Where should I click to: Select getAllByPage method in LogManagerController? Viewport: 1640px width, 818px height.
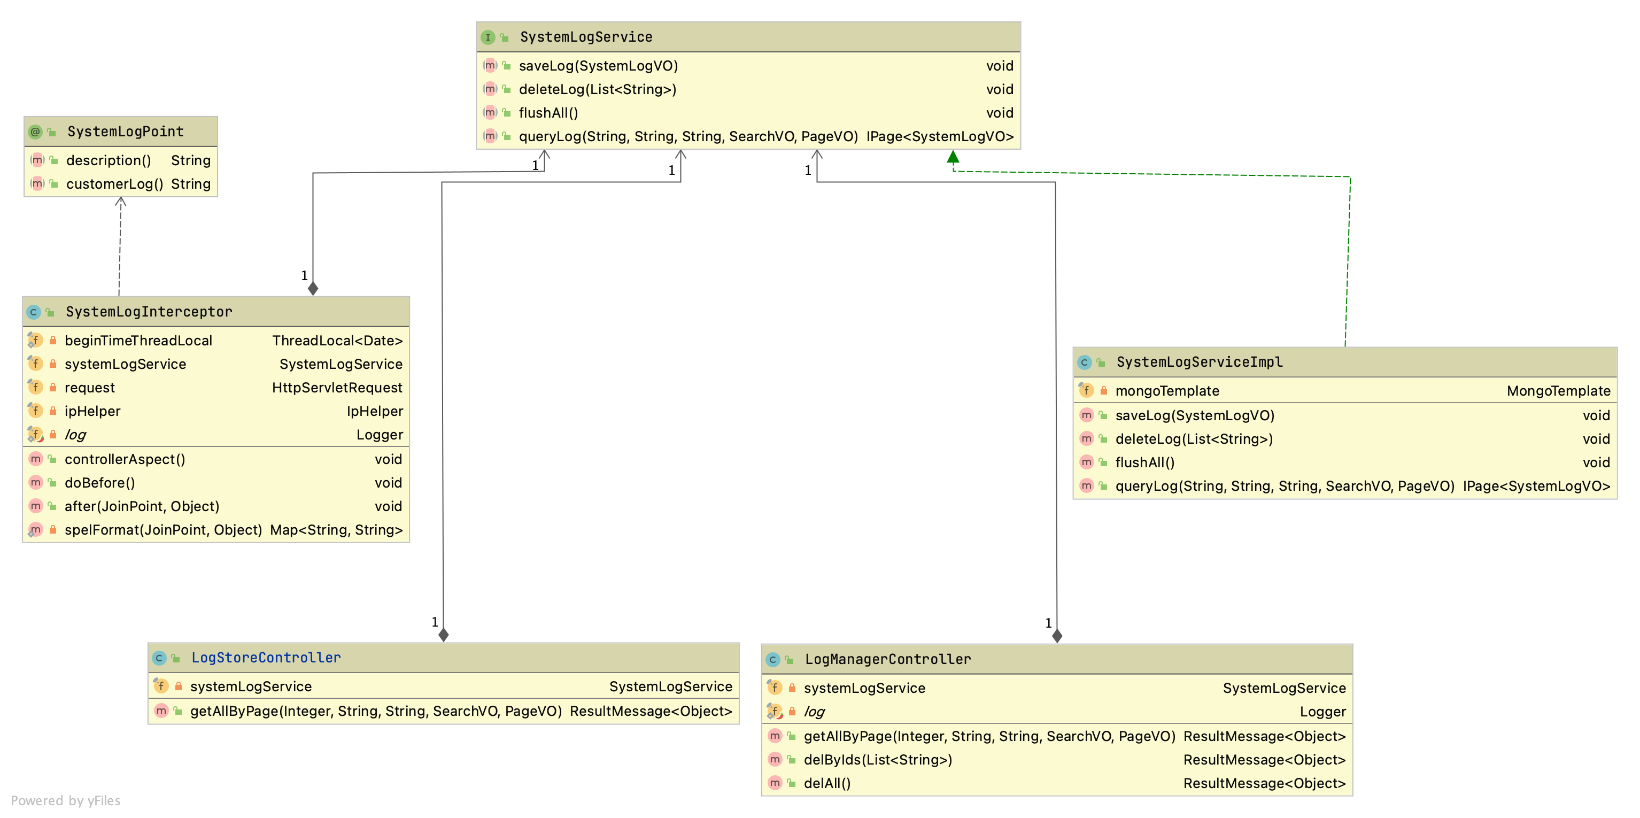[989, 736]
